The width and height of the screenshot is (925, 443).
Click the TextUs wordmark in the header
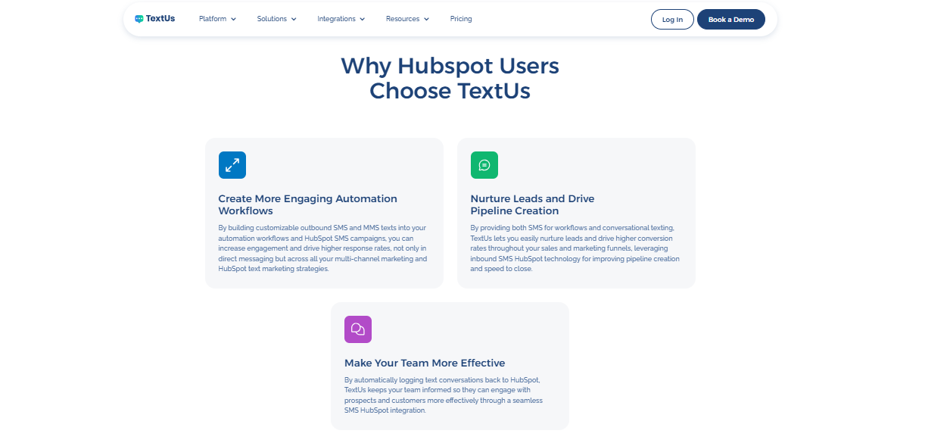tap(160, 17)
